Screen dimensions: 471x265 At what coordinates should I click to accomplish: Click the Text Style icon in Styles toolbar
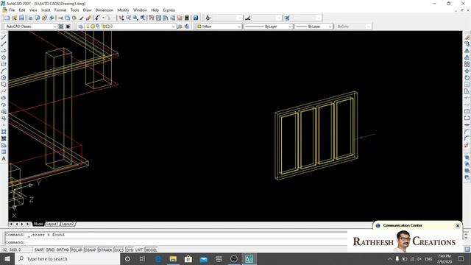(x=208, y=18)
